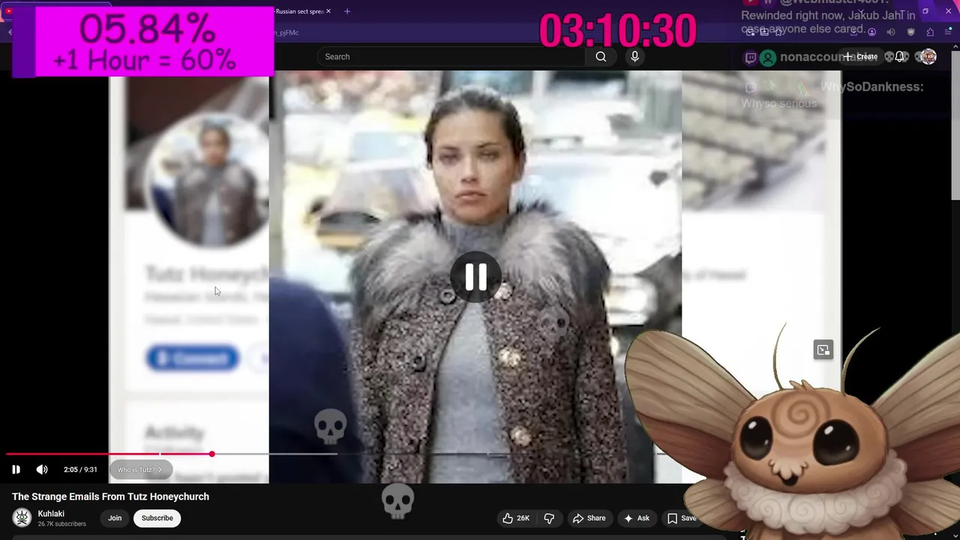Click the magnifier search button

point(601,57)
